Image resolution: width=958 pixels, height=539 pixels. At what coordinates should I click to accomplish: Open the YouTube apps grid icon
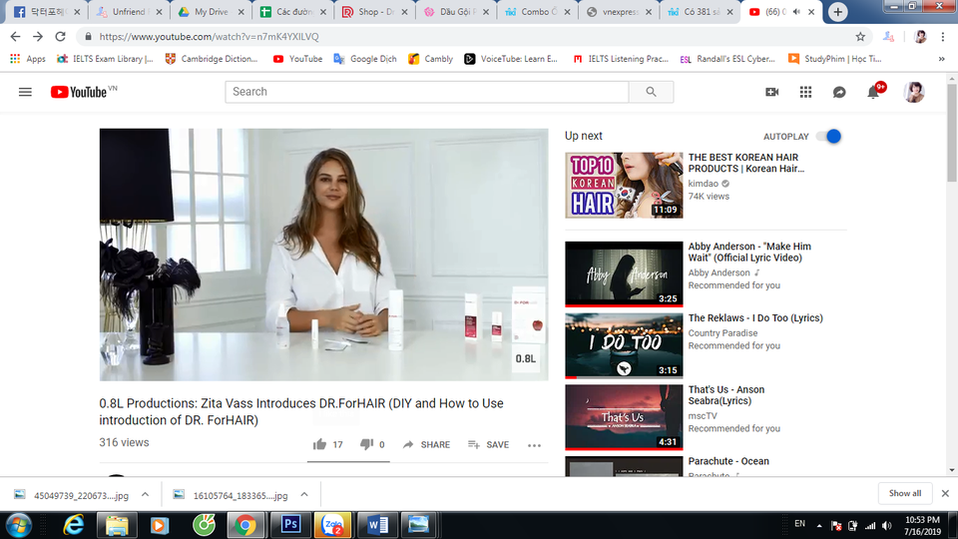[x=805, y=92]
